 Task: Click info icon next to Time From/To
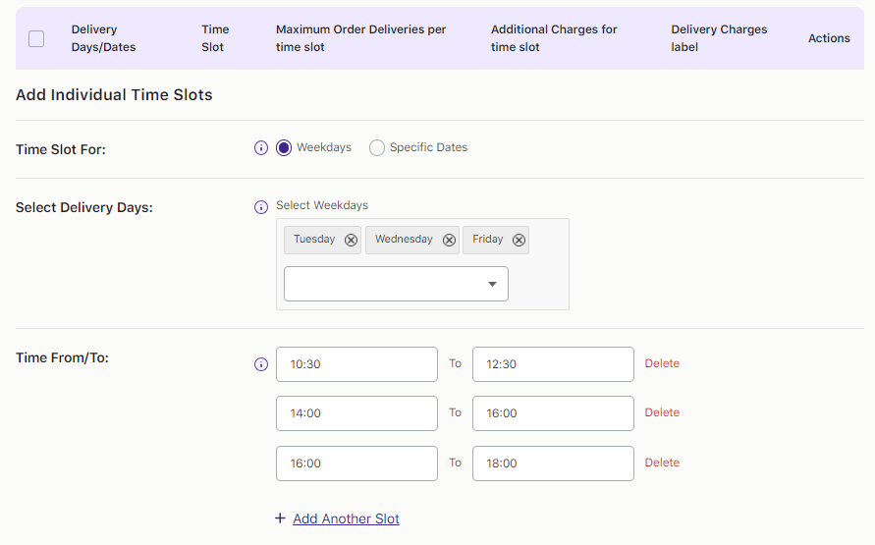(261, 364)
